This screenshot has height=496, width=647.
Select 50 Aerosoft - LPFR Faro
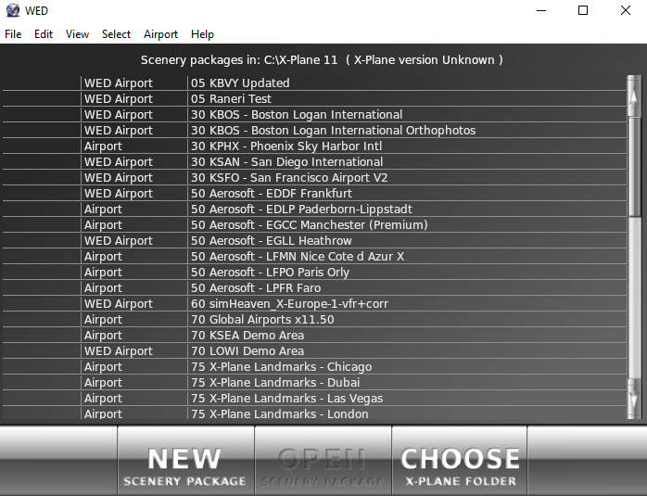coord(314,288)
